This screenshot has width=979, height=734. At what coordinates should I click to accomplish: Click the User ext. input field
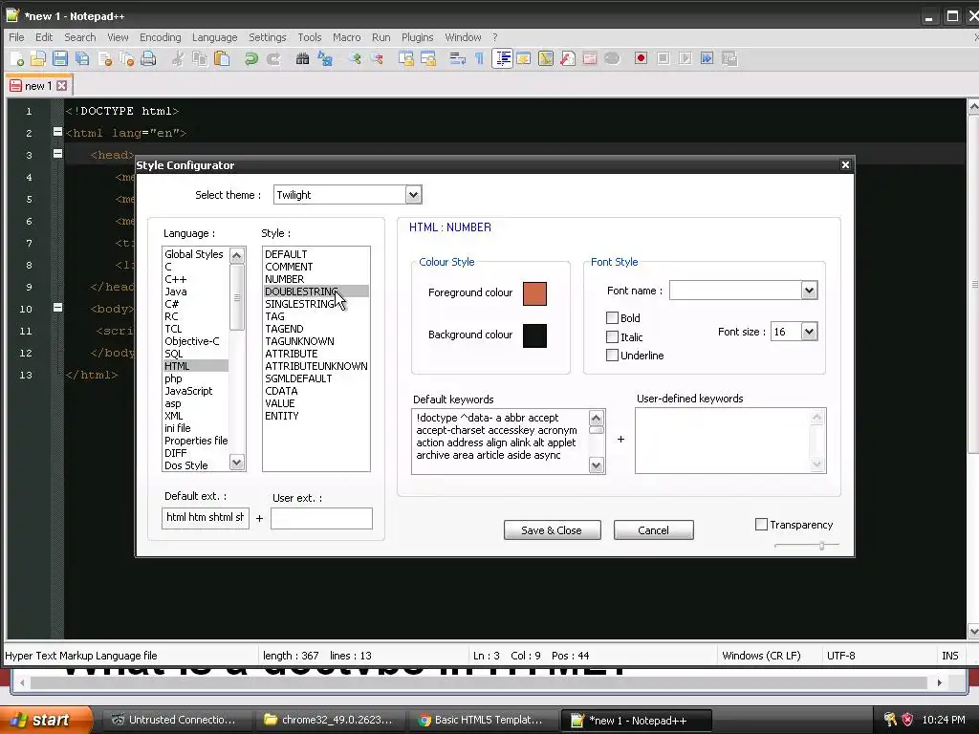[x=321, y=518]
